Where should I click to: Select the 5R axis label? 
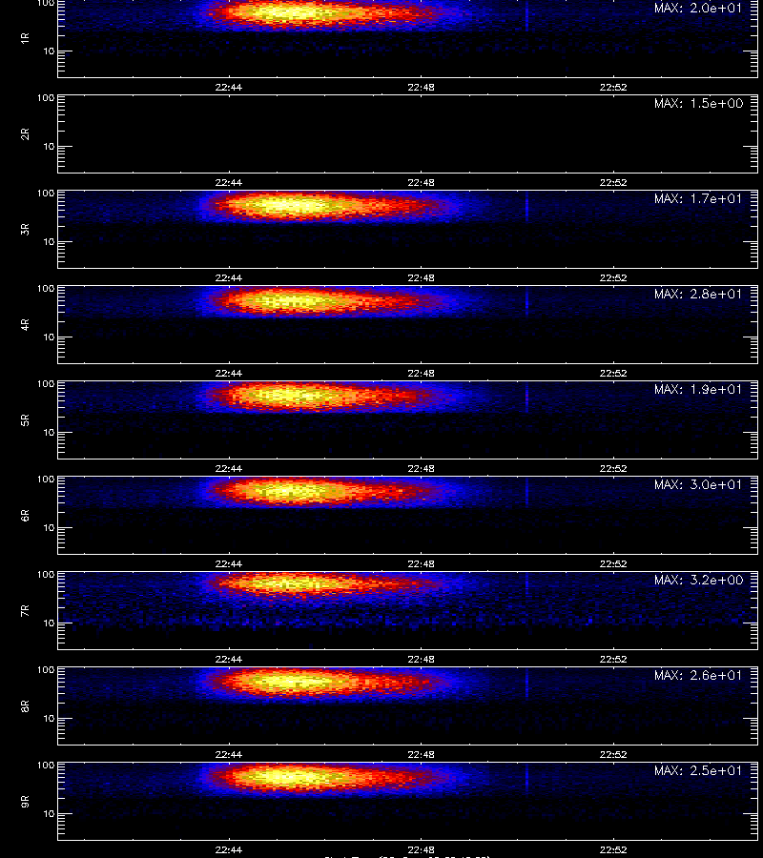(25, 420)
